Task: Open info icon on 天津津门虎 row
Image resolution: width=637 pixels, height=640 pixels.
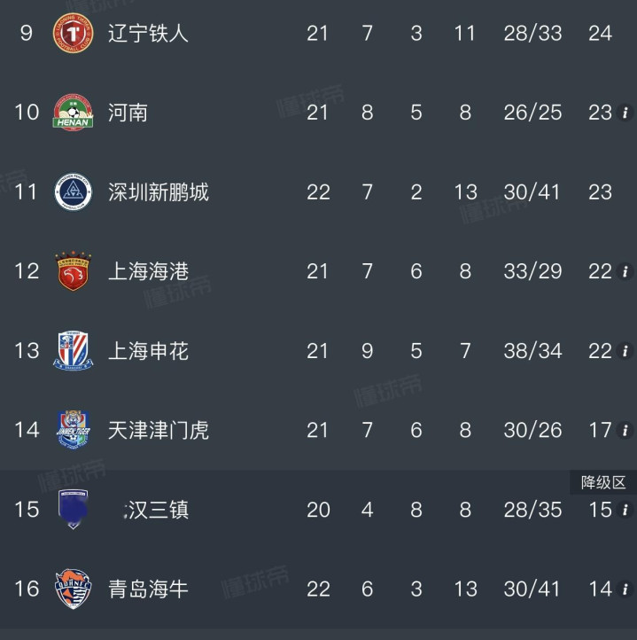Action: coord(625,430)
